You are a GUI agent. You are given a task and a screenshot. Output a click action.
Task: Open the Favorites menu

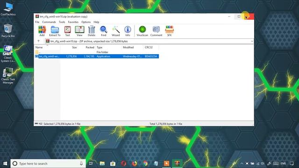tap(73, 22)
